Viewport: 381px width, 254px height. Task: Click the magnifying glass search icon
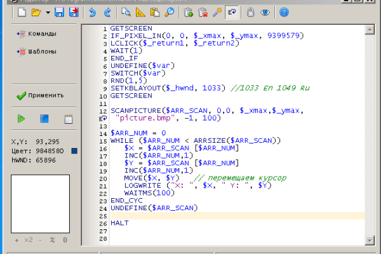coord(170,12)
